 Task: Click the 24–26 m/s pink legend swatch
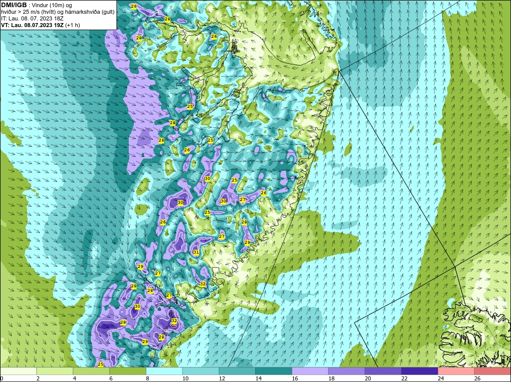pos(456,371)
